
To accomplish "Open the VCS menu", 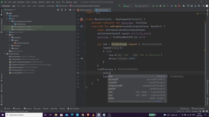I will [x=63, y=2].
